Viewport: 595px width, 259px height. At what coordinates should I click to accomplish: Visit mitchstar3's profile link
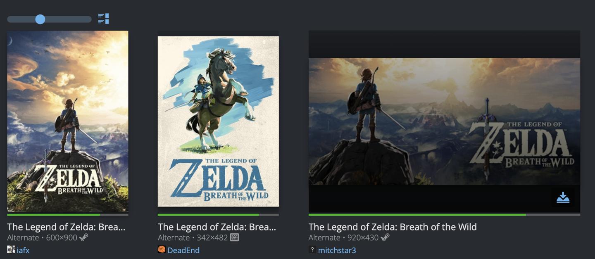337,250
